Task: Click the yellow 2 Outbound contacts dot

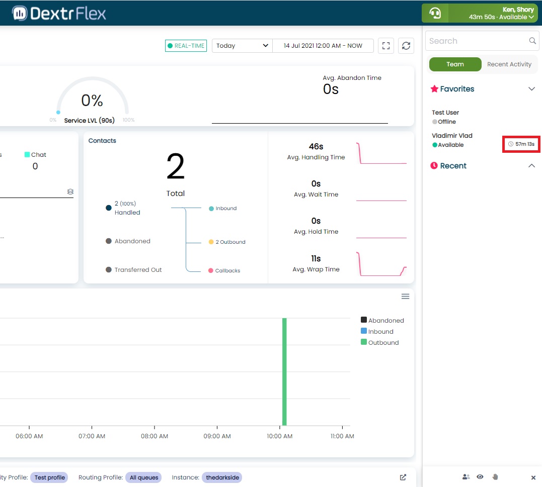Action: [211, 242]
